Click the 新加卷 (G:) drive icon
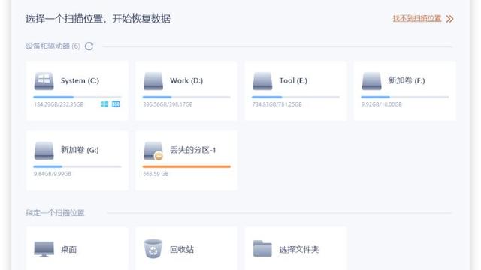 [x=44, y=151]
